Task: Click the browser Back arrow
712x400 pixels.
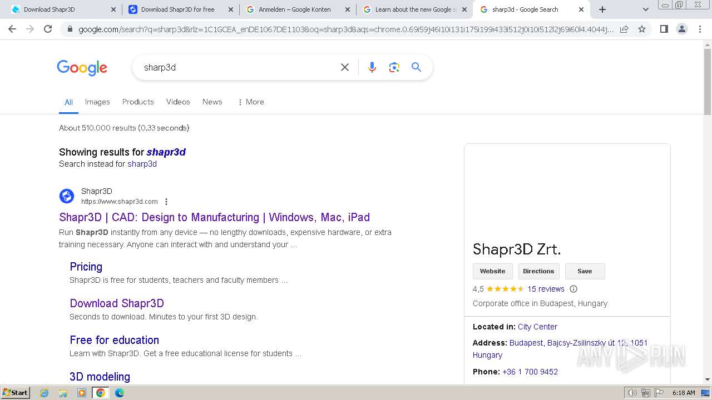Action: pos(12,29)
